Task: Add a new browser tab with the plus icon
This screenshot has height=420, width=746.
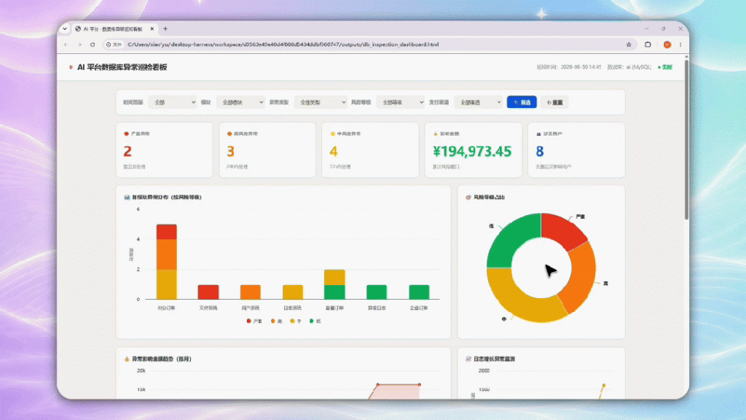Action: [165, 28]
